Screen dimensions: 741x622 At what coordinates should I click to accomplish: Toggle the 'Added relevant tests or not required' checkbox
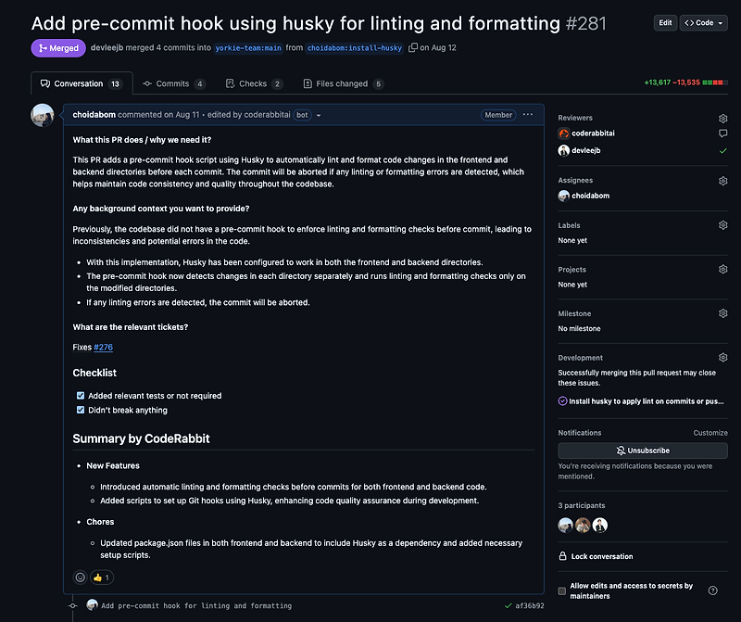(x=80, y=395)
